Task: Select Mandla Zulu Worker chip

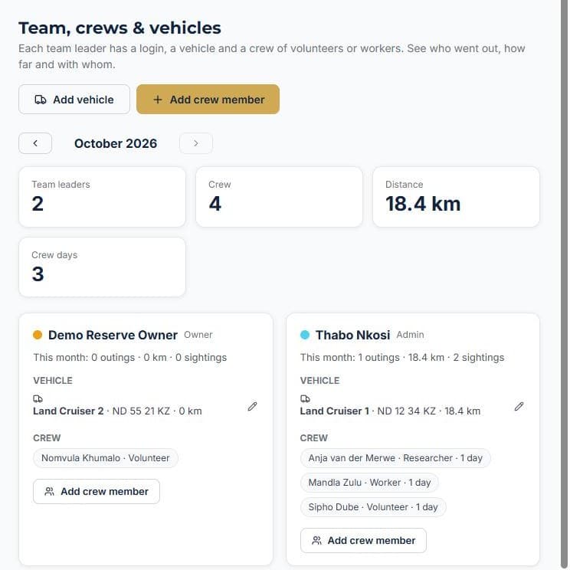Action: tap(369, 483)
